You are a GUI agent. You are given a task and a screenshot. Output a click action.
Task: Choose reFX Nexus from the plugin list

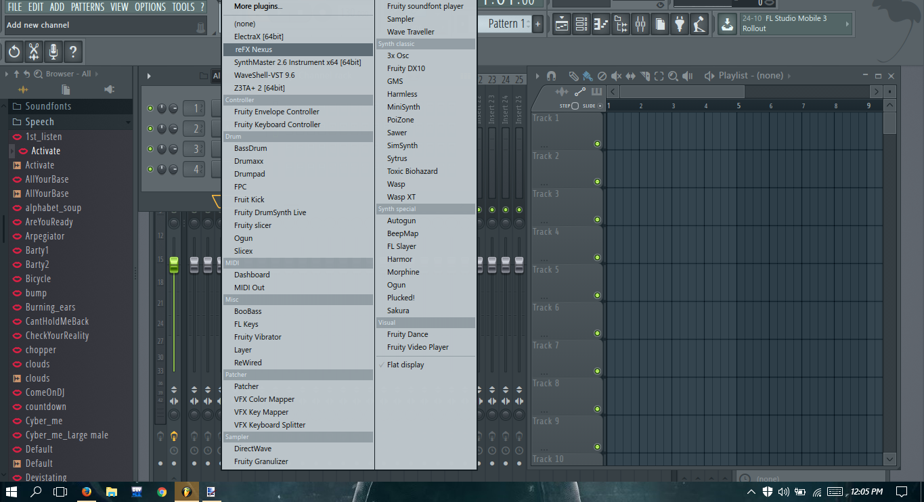point(299,49)
